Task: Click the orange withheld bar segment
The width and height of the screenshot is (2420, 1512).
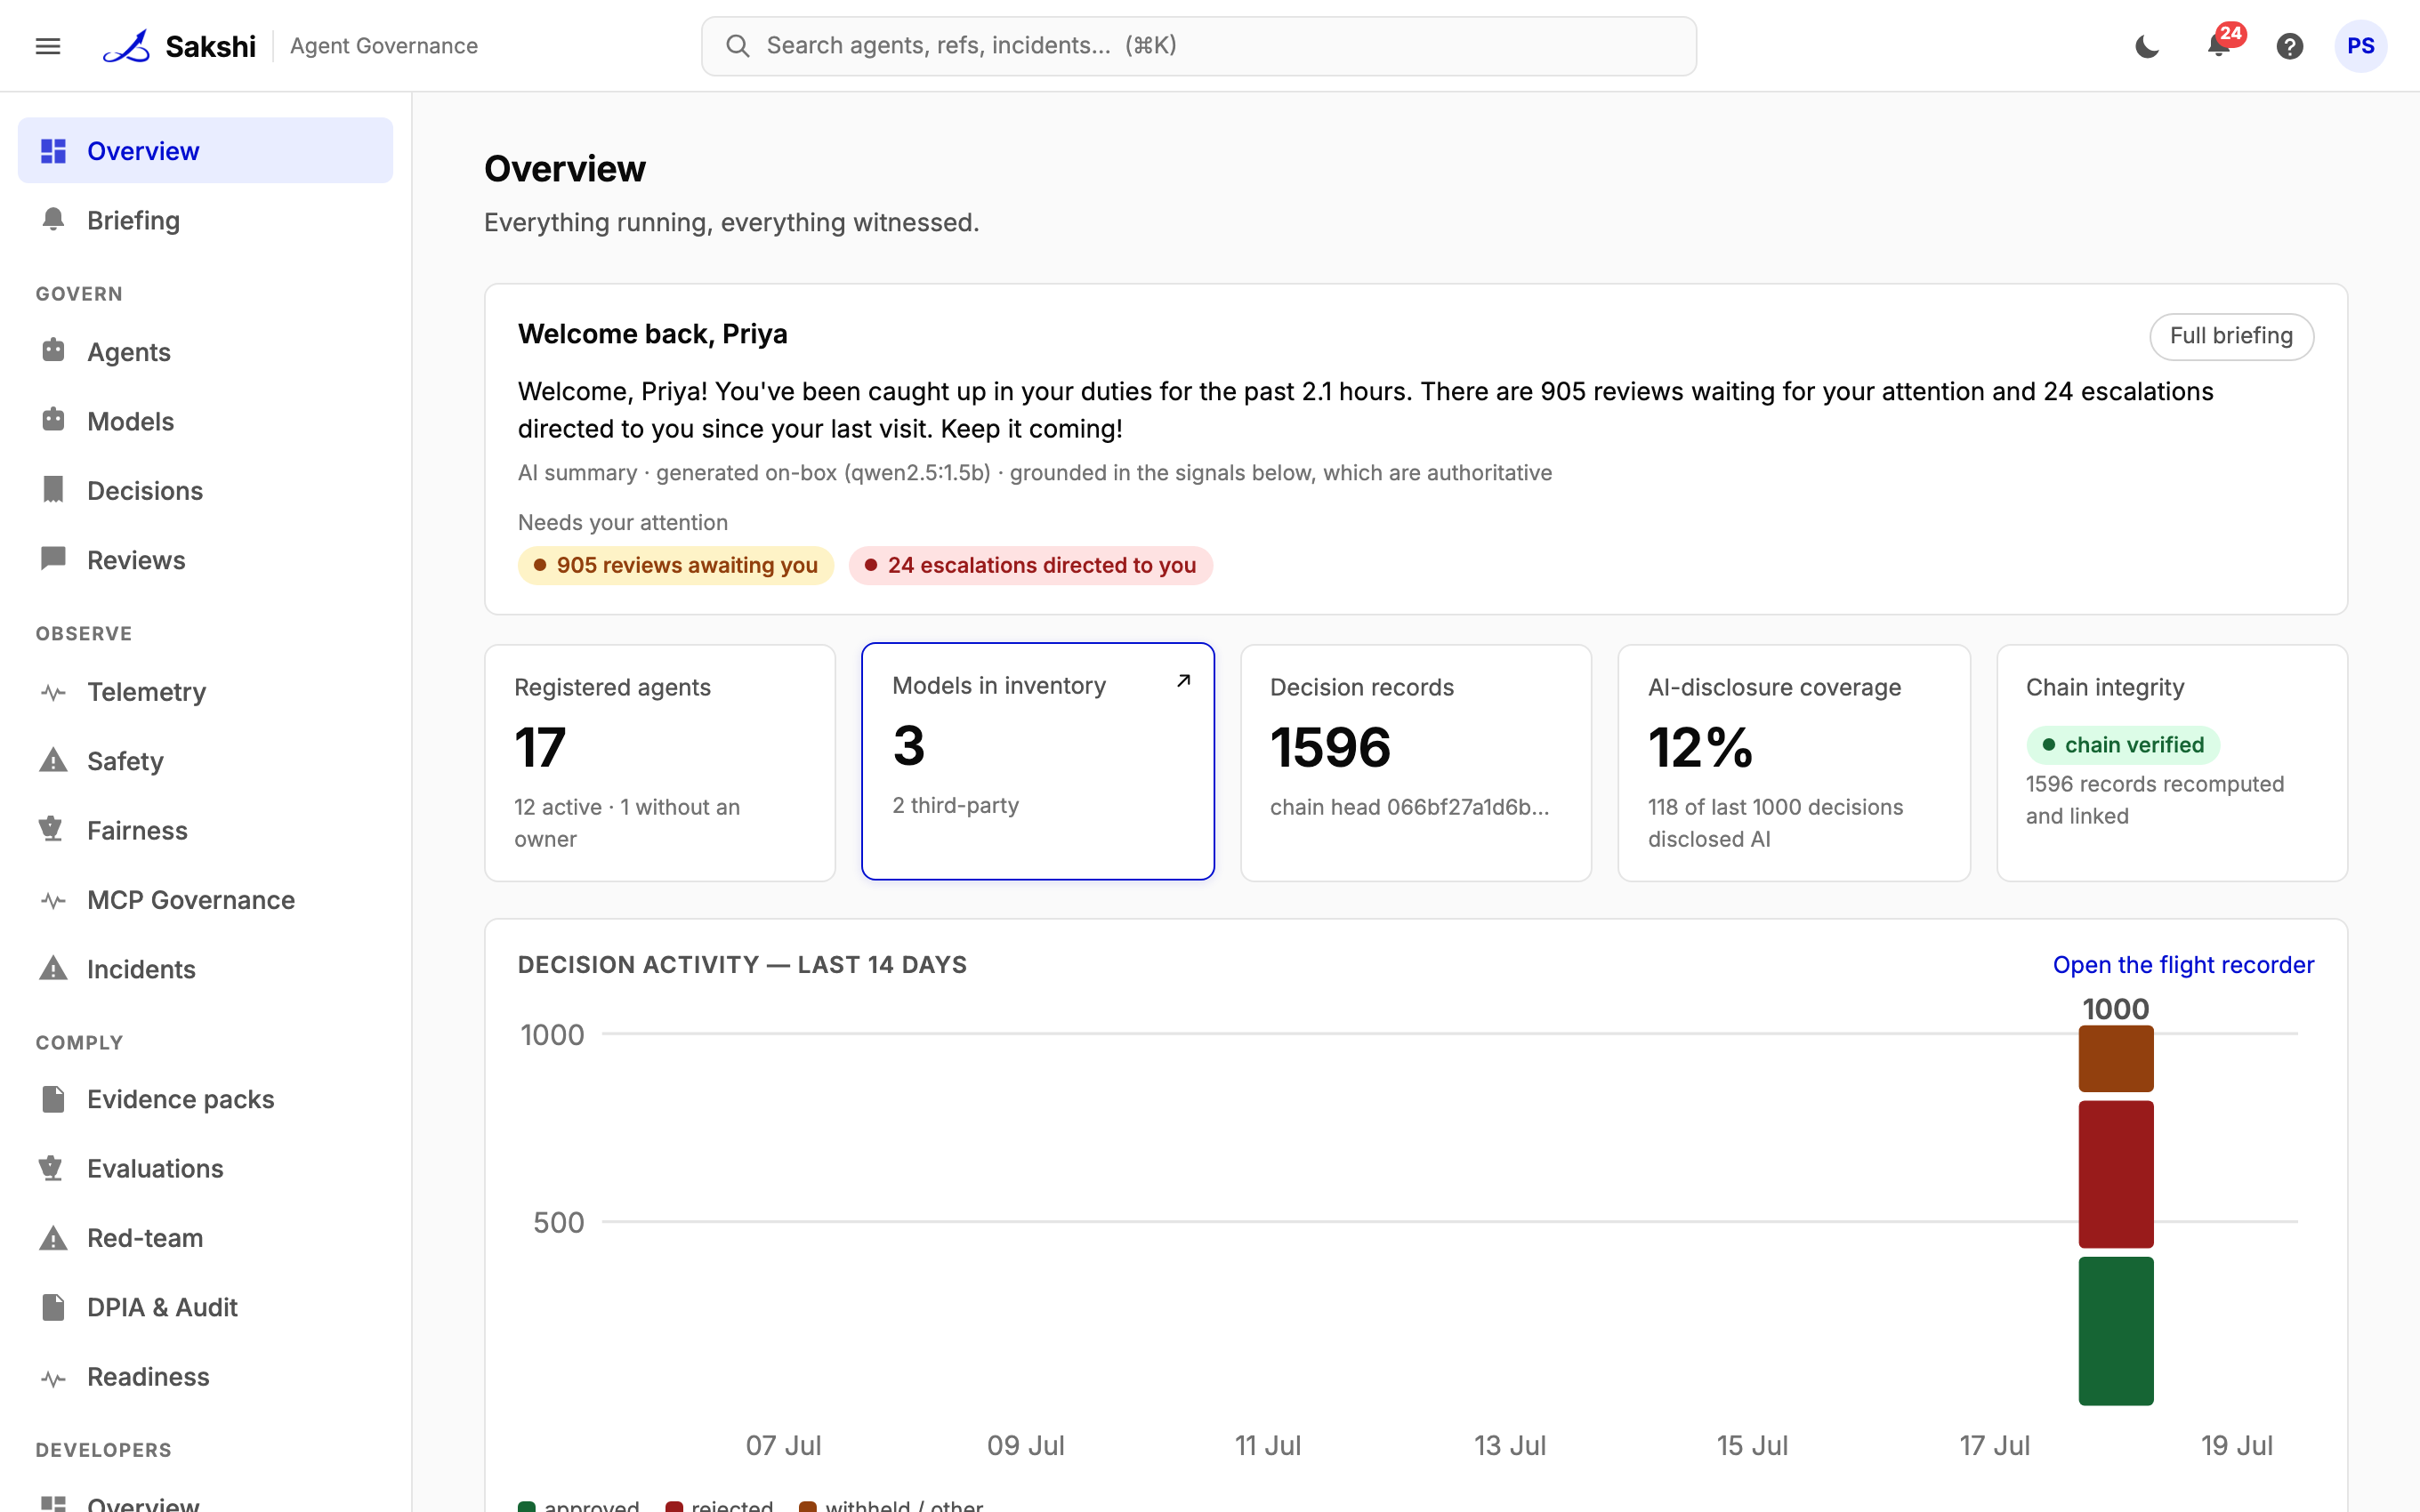Action: click(2116, 1058)
